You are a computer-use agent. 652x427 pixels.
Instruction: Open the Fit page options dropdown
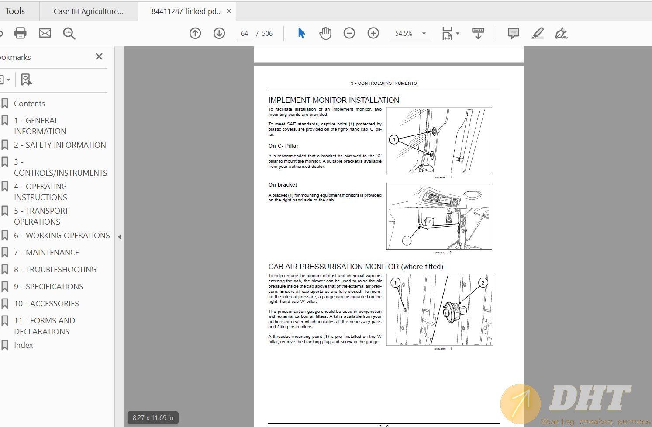point(457,33)
